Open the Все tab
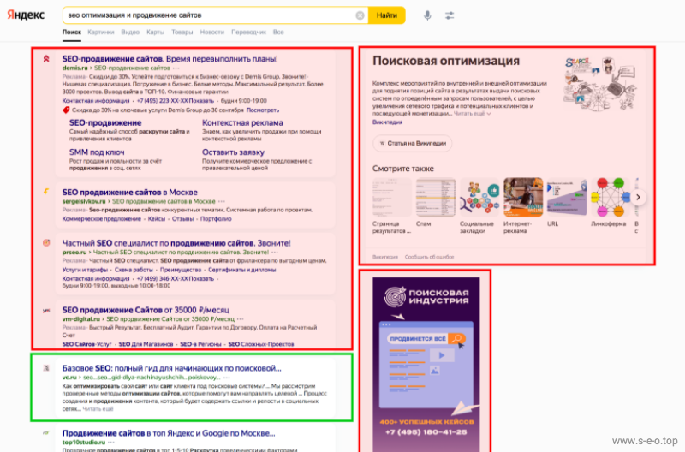The image size is (685, 452). click(278, 33)
